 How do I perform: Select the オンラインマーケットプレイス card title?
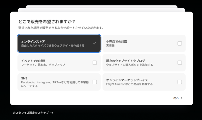127,80
